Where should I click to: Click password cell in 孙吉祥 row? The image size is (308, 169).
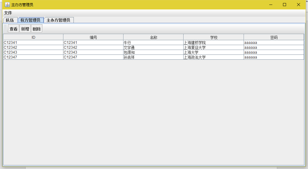(274, 57)
